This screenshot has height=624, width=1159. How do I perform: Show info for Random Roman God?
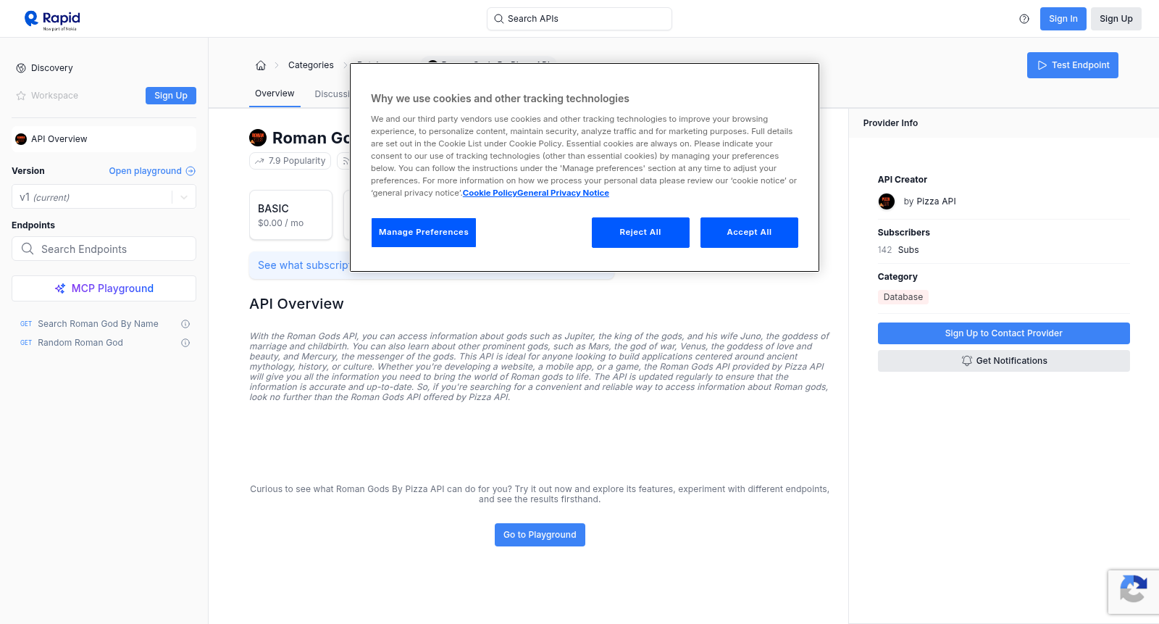pos(185,343)
